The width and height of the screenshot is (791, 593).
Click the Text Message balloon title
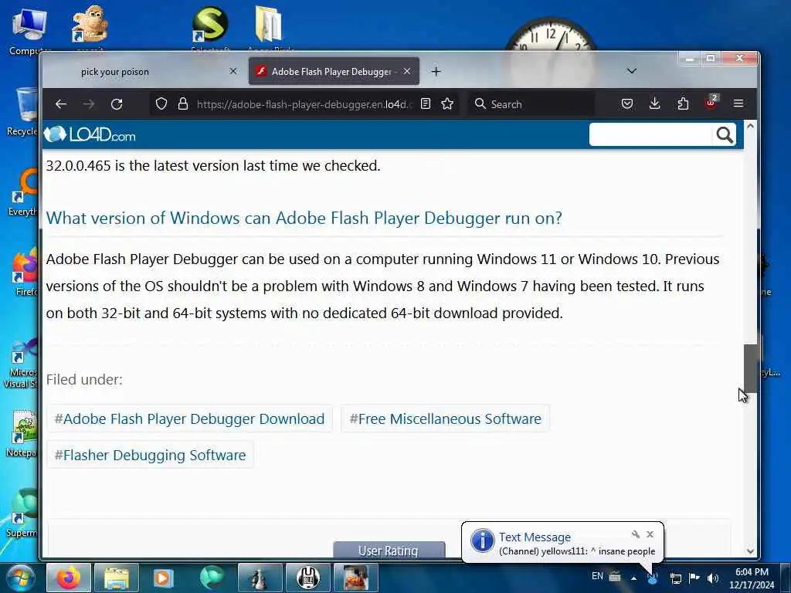(x=535, y=537)
